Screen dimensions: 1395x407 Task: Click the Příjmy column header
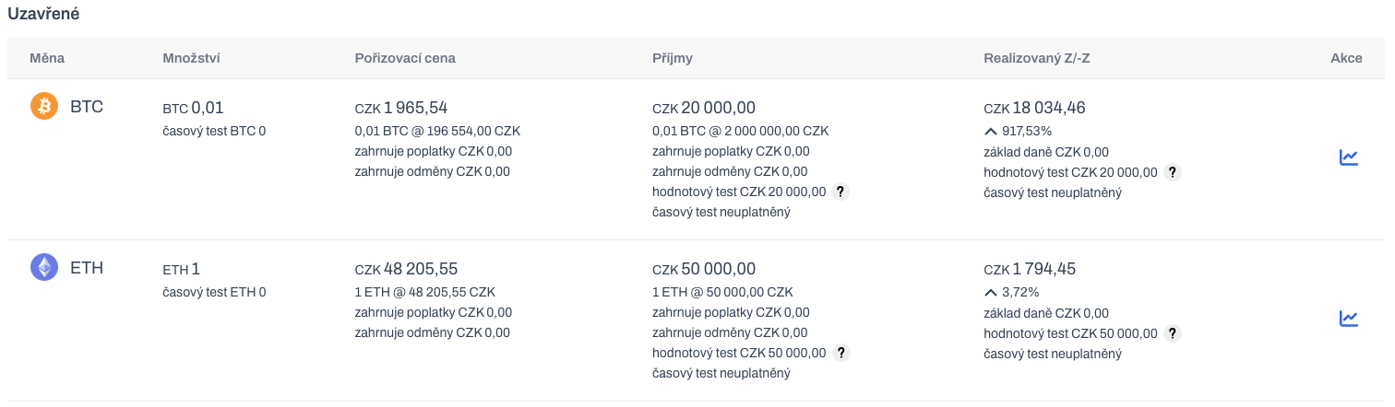[673, 58]
